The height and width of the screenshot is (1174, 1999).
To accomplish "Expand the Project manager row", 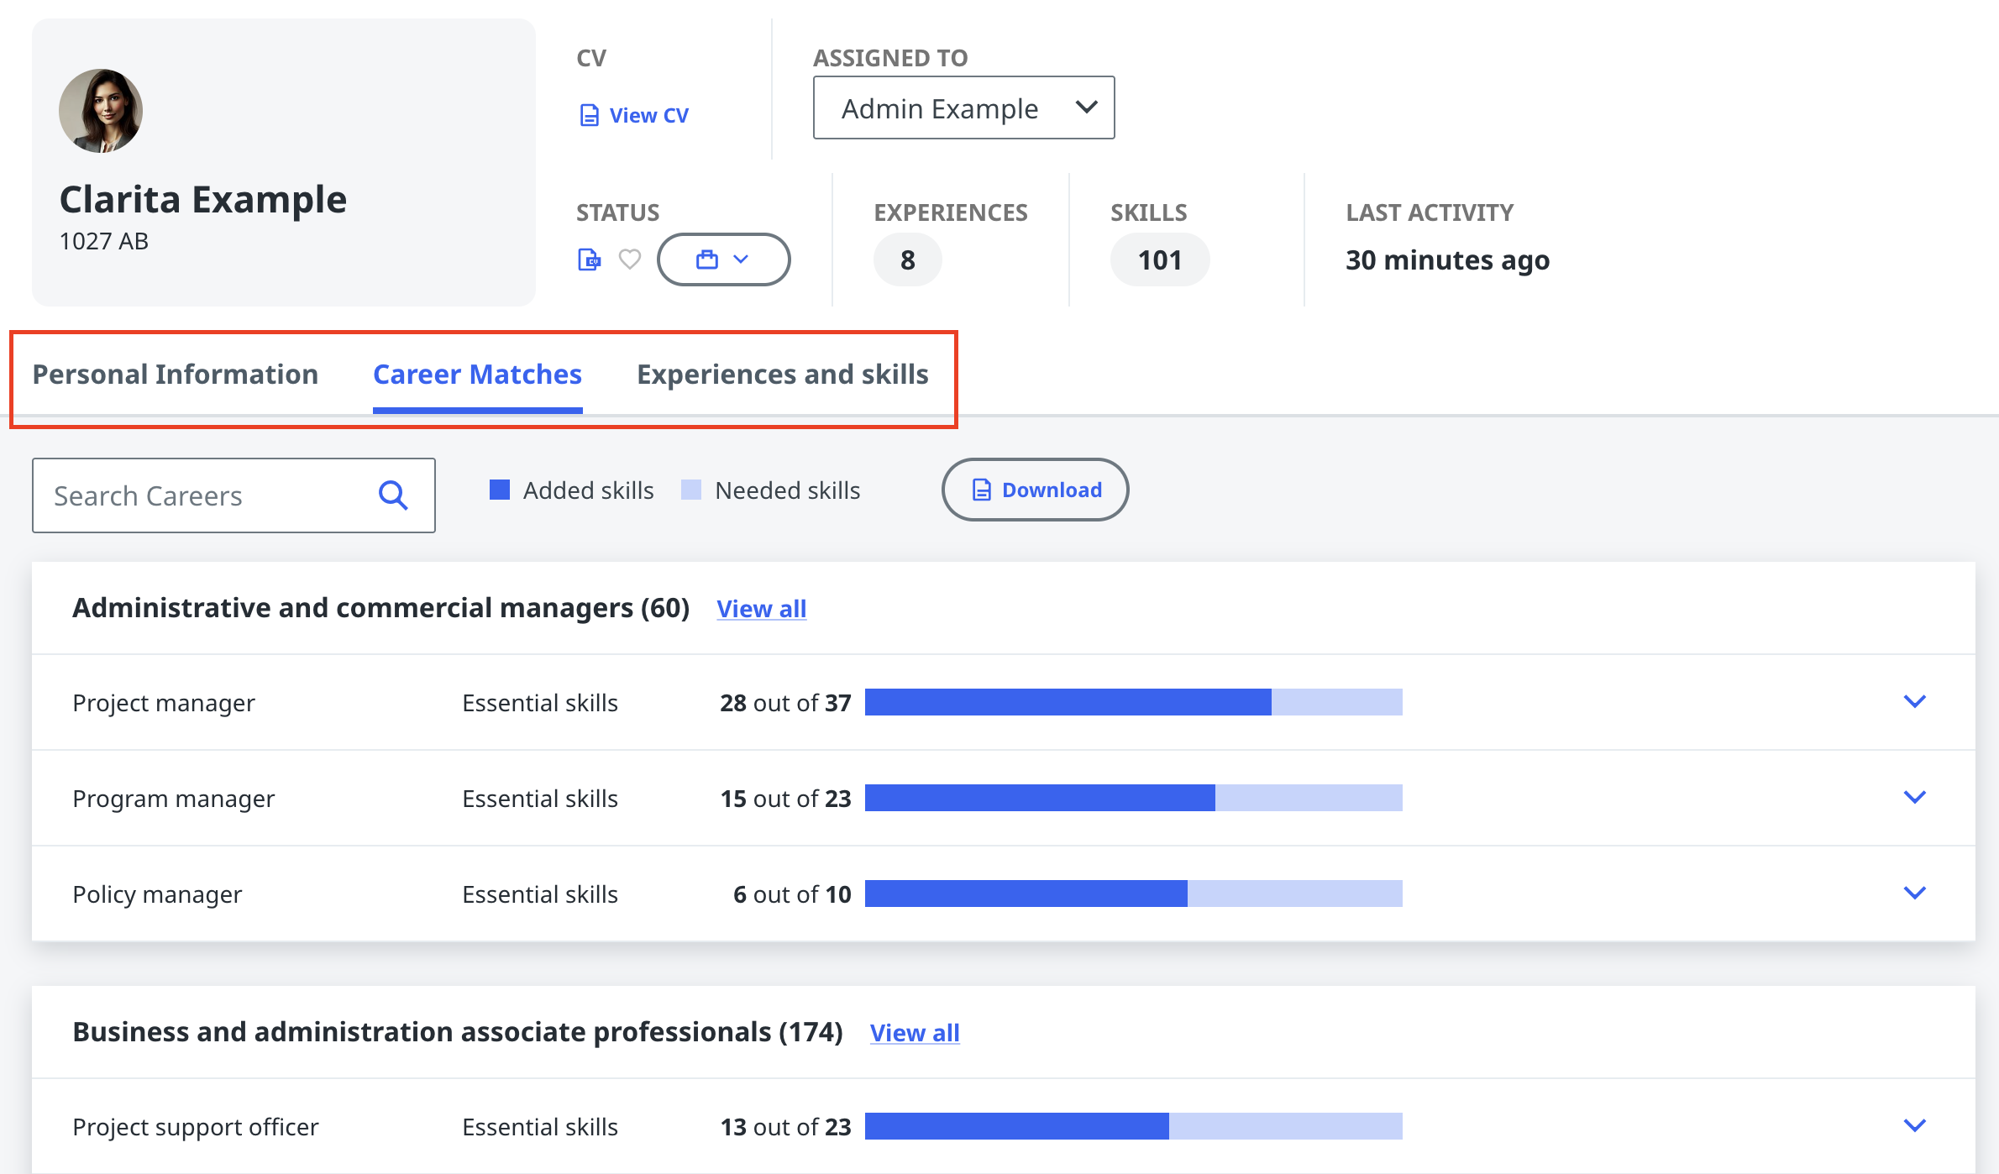I will tap(1914, 701).
